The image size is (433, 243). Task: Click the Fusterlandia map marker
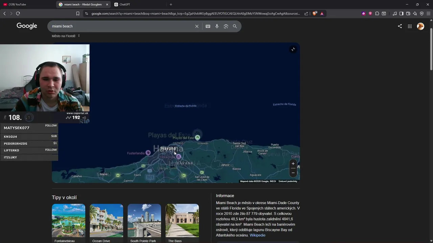coord(148,153)
